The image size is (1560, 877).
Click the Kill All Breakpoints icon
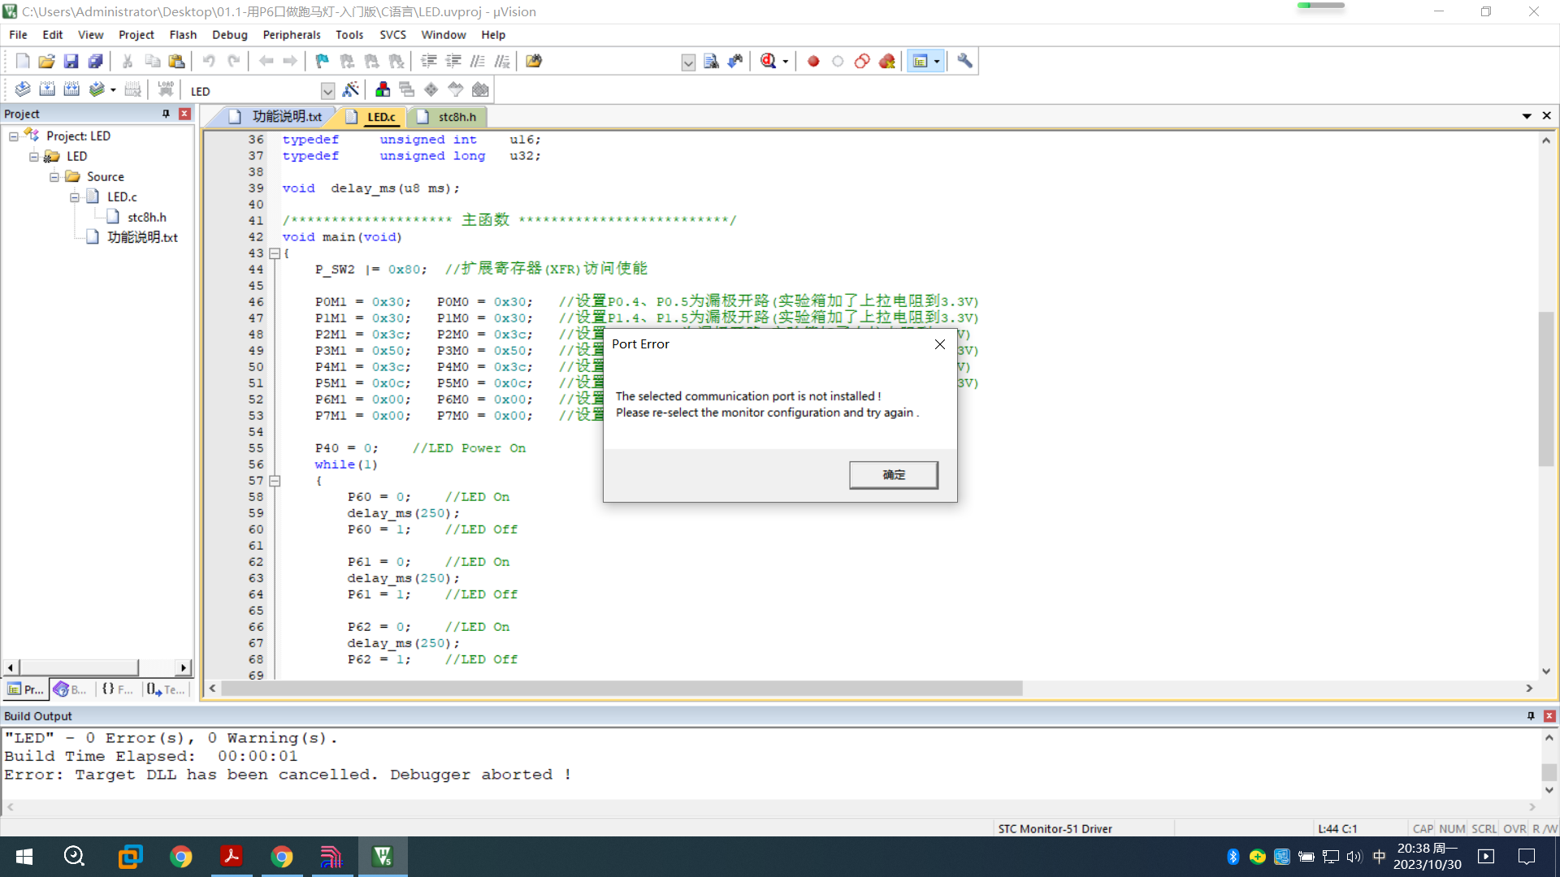tap(887, 61)
